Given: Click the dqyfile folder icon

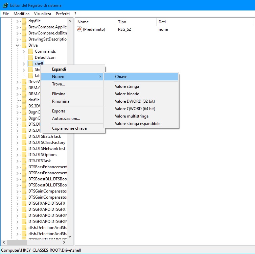Looking at the screenshot, I should tap(24, 21).
